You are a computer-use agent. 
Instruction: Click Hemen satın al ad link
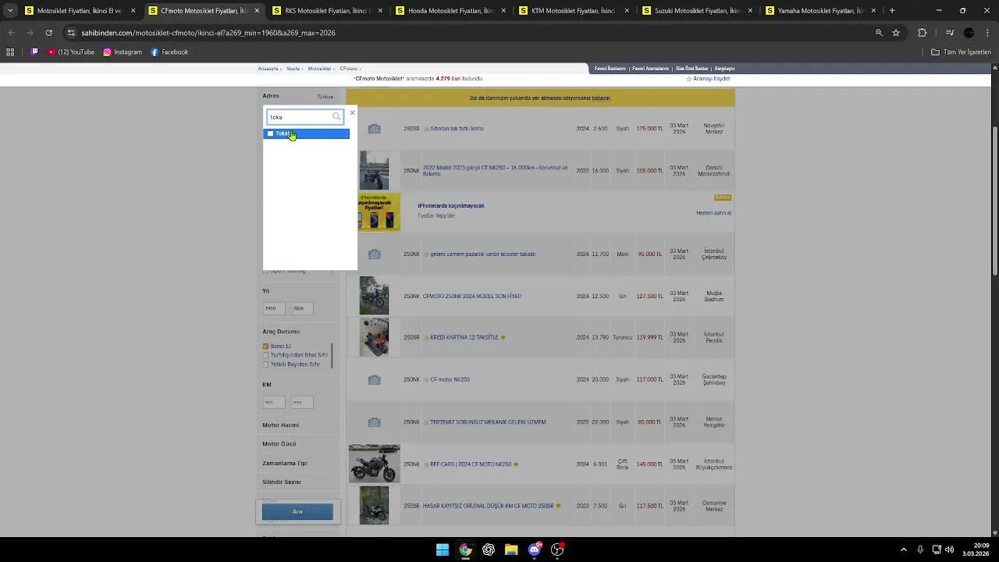tap(713, 213)
